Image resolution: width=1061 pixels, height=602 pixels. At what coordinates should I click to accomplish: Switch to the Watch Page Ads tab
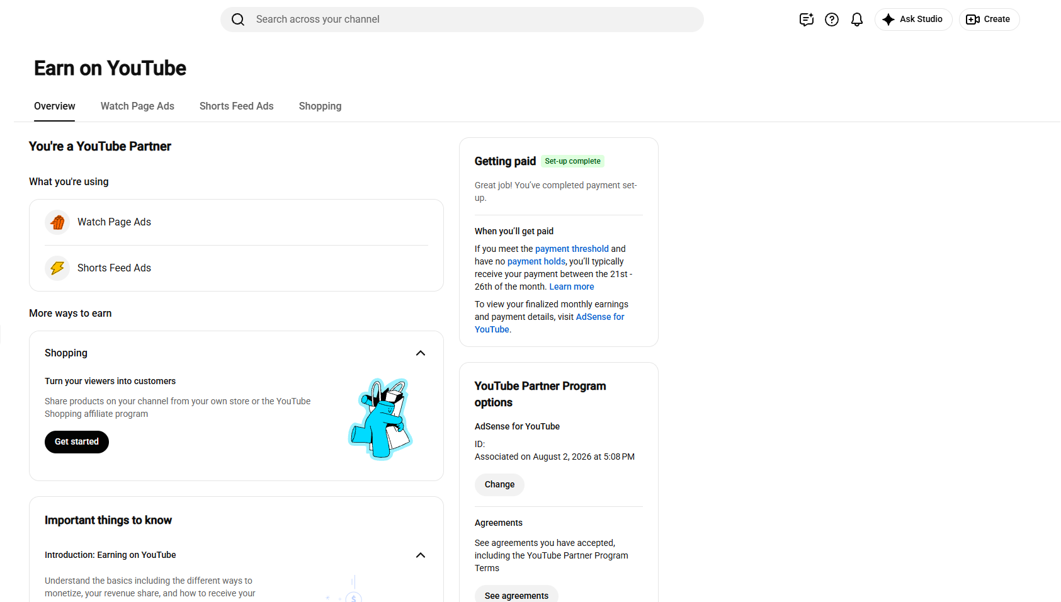[x=137, y=106]
